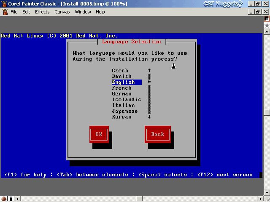Select Korean in the language list
Image resolution: width=270 pixels, height=202 pixels.
coord(122,117)
